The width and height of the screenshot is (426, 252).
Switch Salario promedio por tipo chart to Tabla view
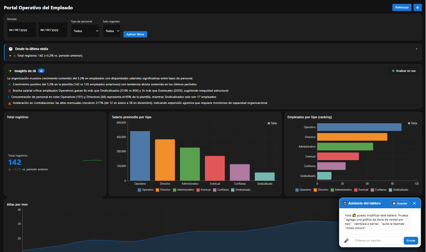(272, 123)
